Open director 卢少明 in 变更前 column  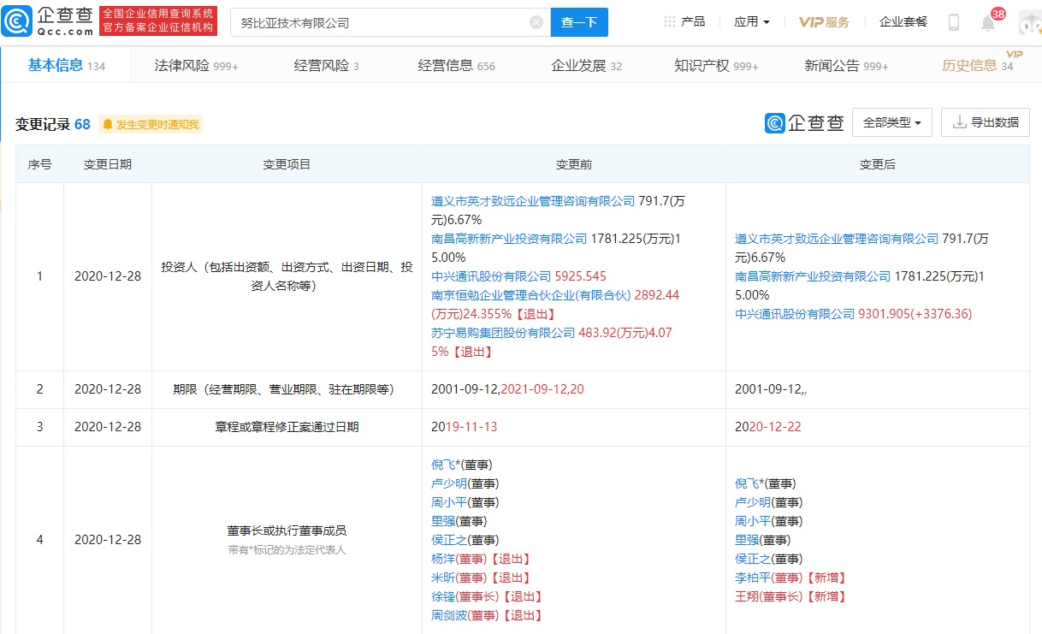pyautogui.click(x=449, y=483)
